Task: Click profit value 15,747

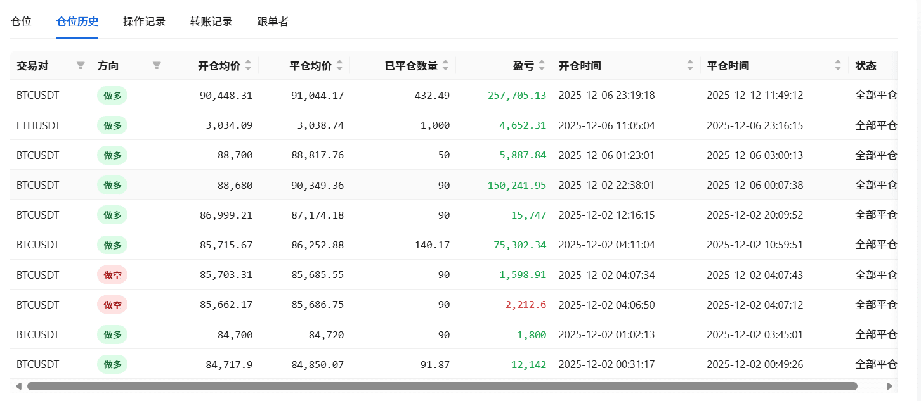Action: point(528,215)
